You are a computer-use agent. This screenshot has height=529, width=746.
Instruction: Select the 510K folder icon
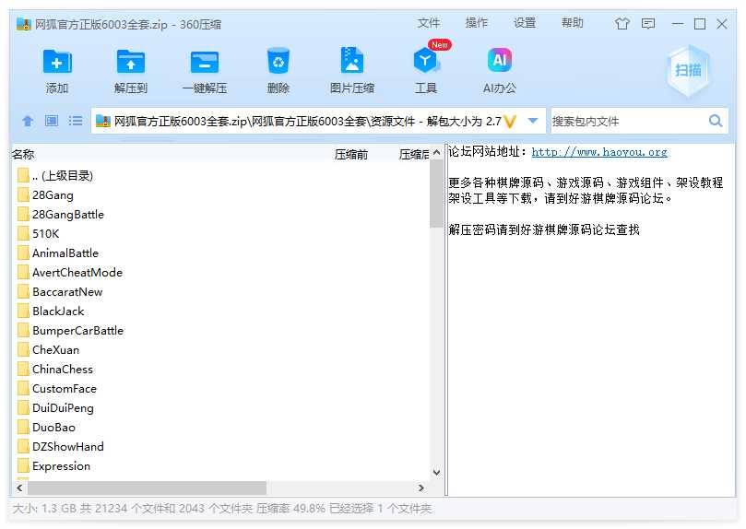tap(23, 233)
